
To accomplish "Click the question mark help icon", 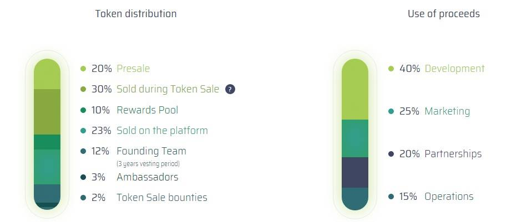I will tap(230, 89).
